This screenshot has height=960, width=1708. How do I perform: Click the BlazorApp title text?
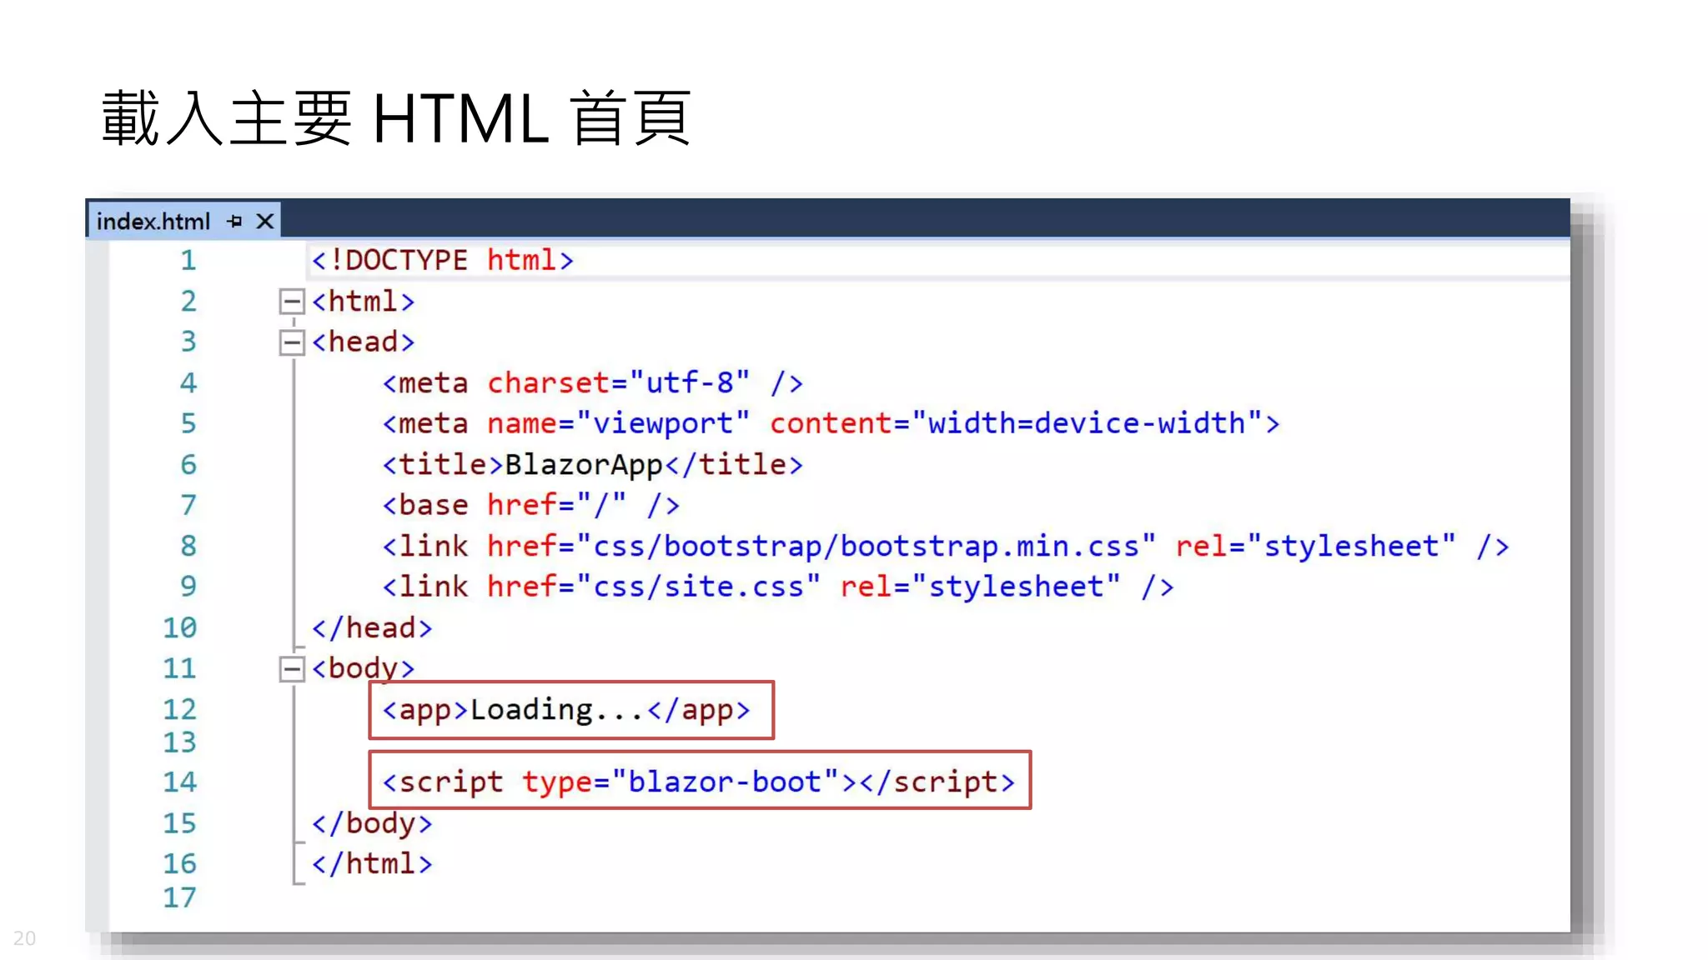[x=583, y=464]
